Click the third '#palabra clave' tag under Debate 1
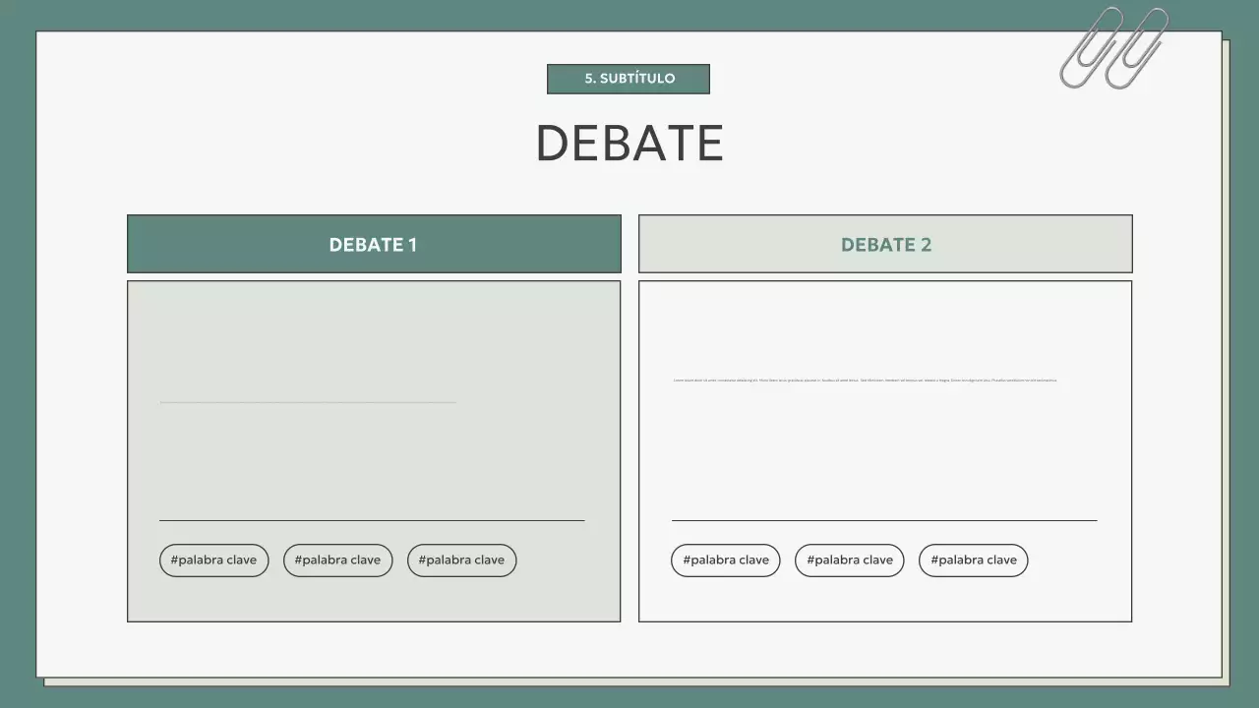This screenshot has width=1259, height=708. tap(461, 560)
